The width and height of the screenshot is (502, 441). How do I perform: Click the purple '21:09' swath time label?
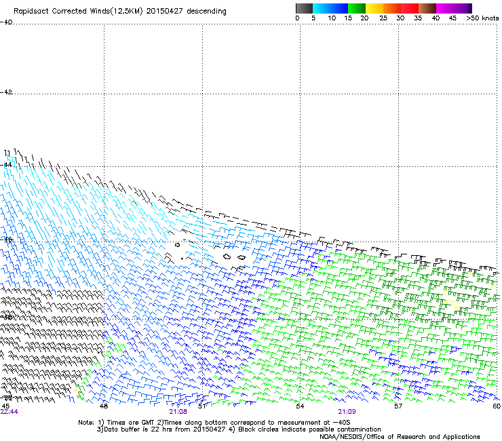point(347,412)
